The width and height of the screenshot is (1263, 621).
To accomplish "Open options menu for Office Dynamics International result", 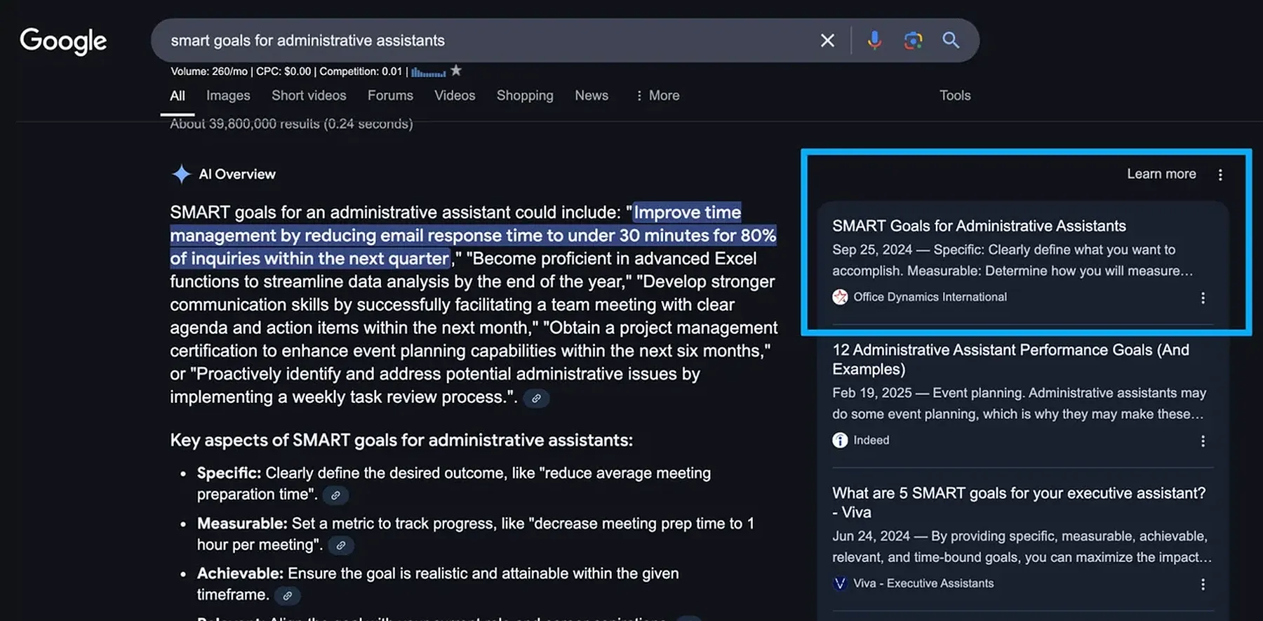I will pos(1203,298).
